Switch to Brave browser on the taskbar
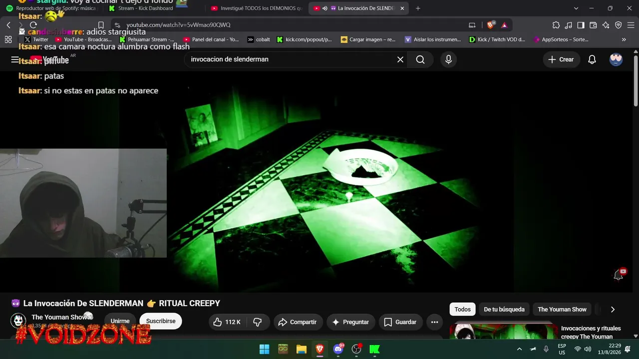The height and width of the screenshot is (359, 639). 319,349
